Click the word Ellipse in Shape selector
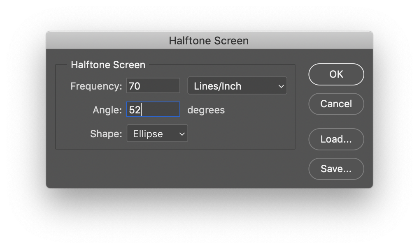Image resolution: width=419 pixels, height=249 pixels. click(148, 134)
